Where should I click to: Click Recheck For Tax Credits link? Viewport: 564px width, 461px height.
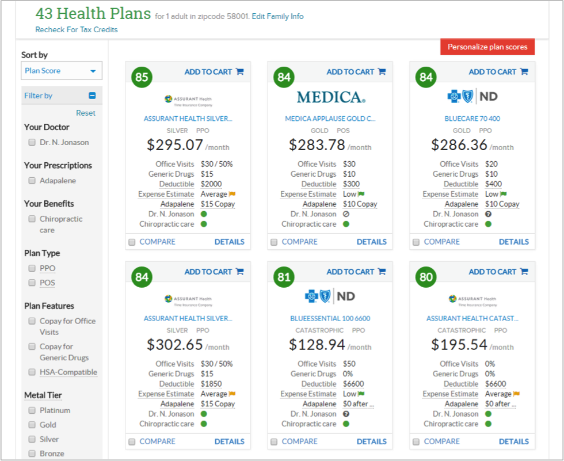coord(76,29)
